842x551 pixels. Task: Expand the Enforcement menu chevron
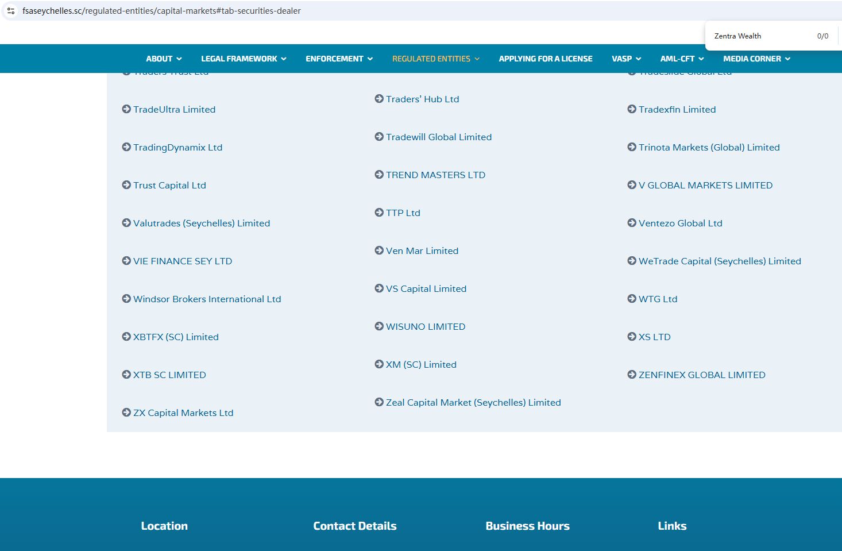tap(370, 59)
